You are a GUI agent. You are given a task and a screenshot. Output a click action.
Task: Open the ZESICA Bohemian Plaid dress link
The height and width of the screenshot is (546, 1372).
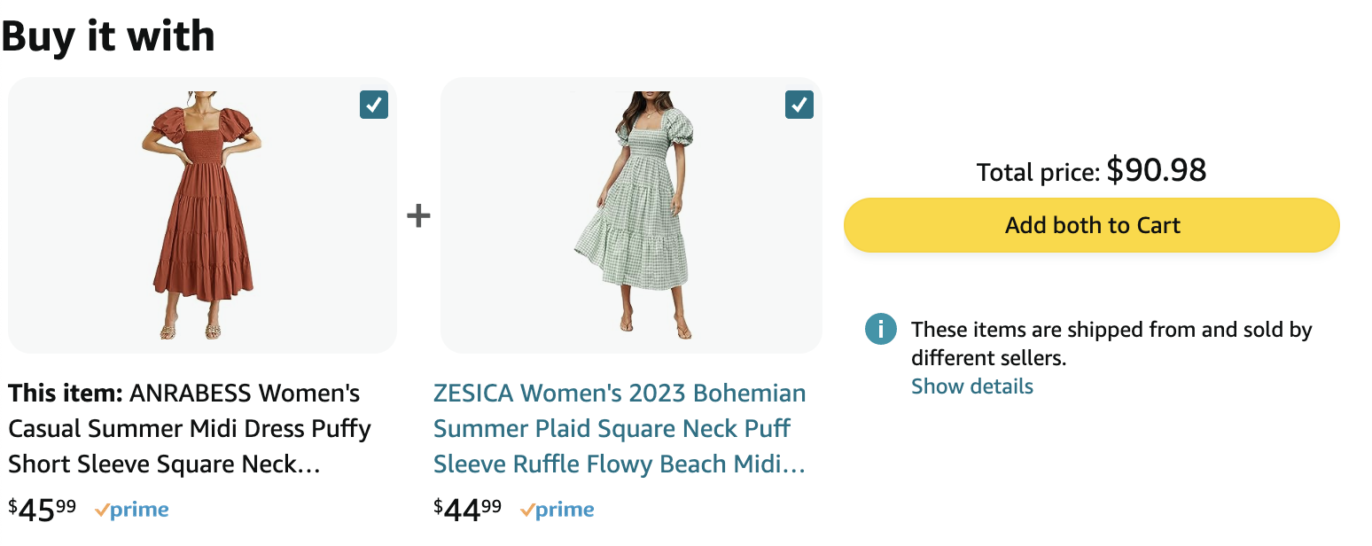click(x=619, y=429)
